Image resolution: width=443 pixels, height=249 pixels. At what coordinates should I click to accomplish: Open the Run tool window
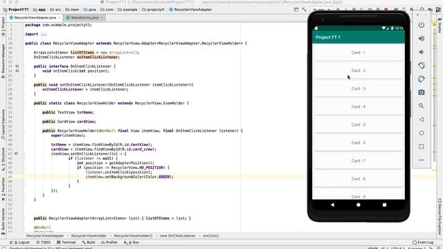pos(132,242)
